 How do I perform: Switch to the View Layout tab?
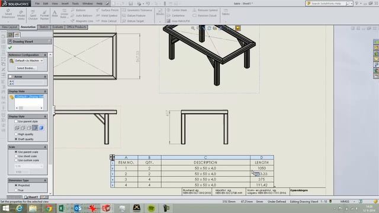click(x=9, y=27)
